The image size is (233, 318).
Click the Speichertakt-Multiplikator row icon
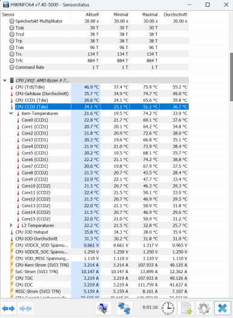click(11, 21)
